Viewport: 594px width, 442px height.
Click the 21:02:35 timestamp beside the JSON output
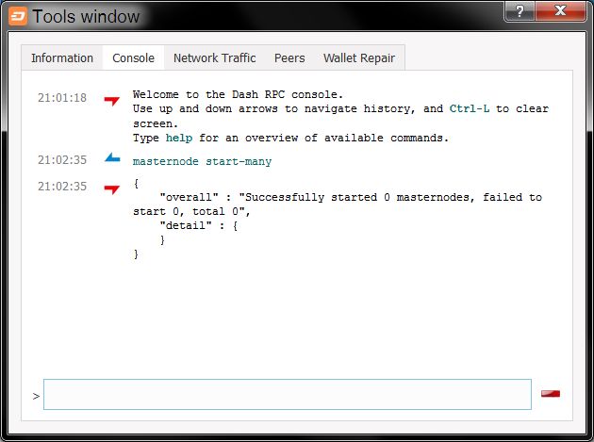62,187
